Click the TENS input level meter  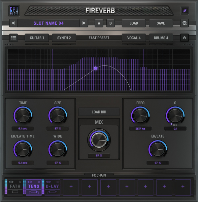(24, 187)
